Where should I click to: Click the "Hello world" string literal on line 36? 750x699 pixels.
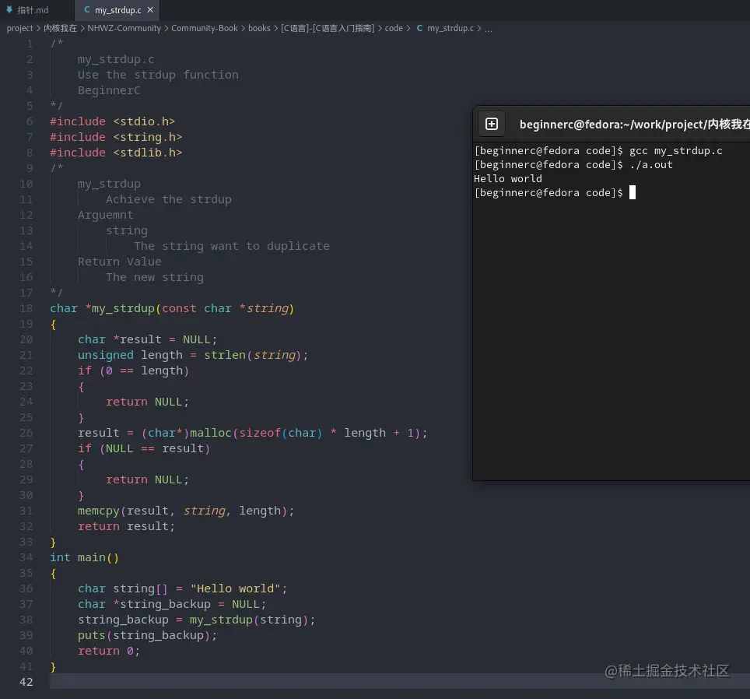pyautogui.click(x=235, y=588)
